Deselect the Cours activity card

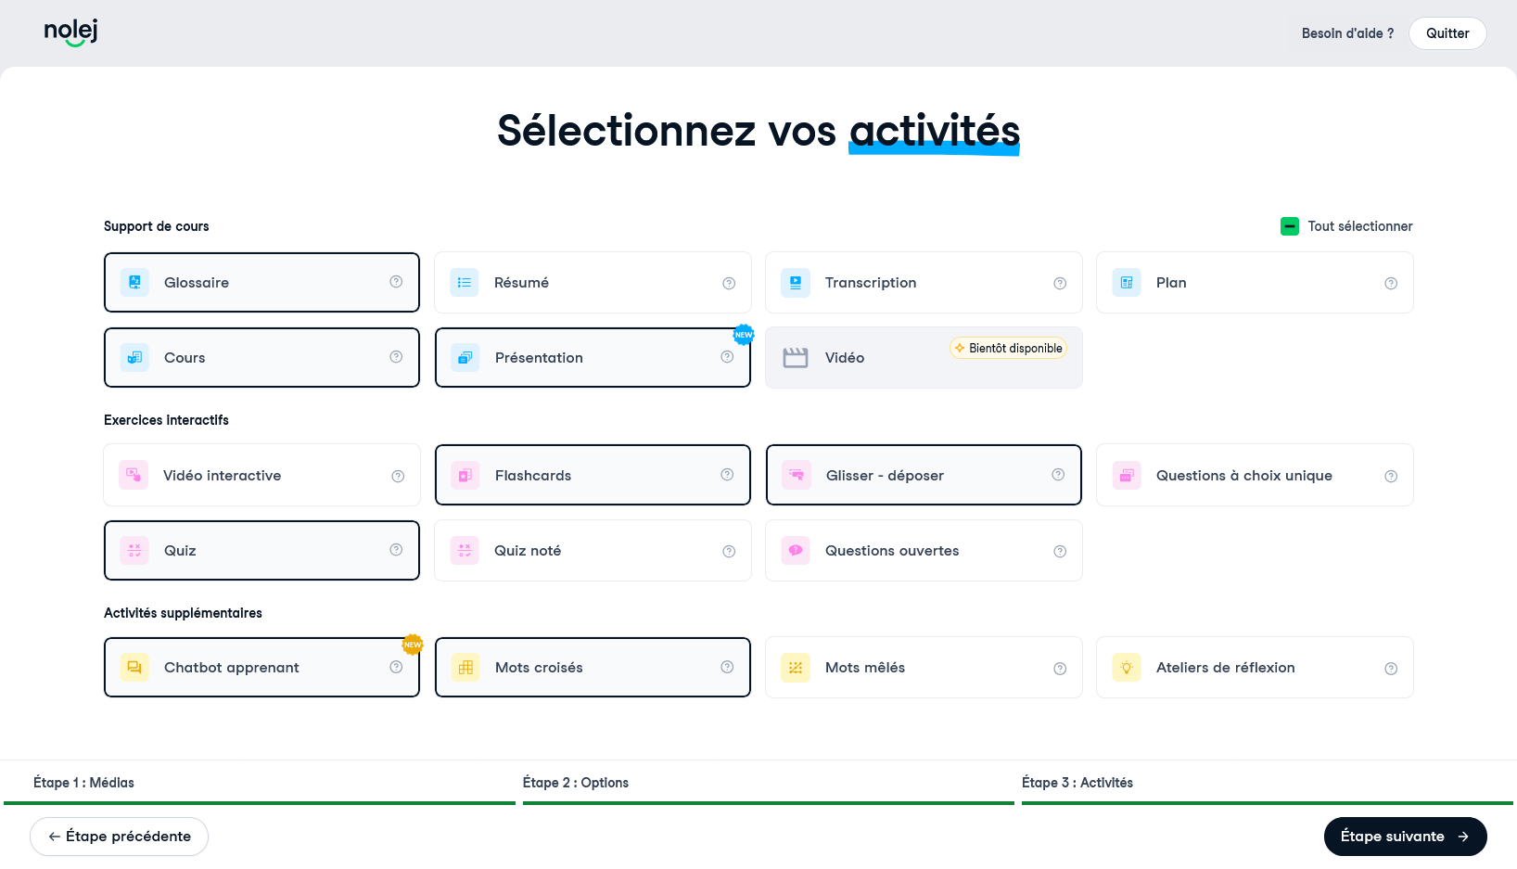click(x=261, y=357)
